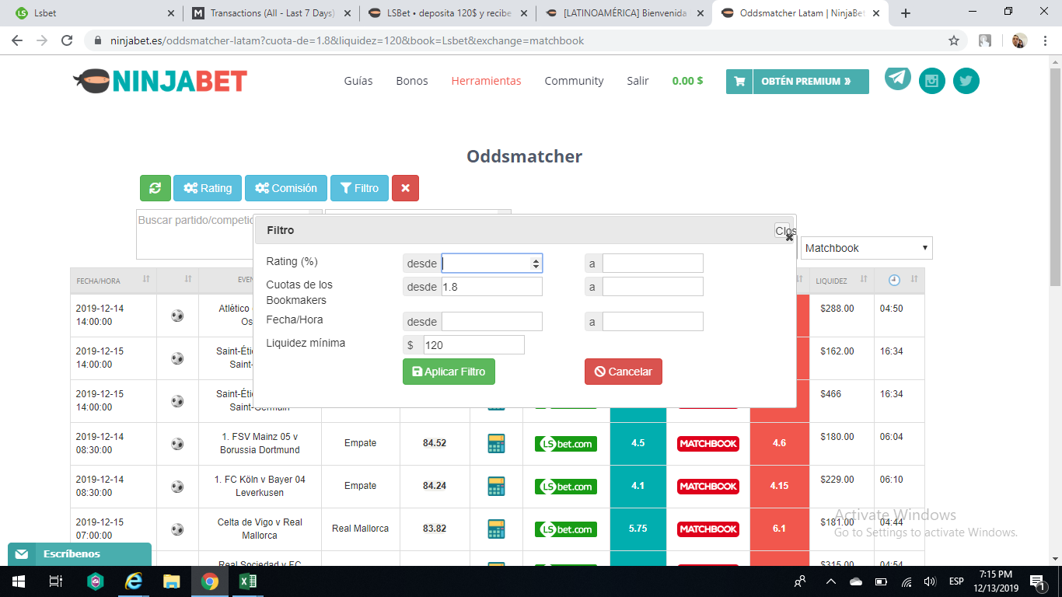Click OBTÉN PREMIUM button
The image size is (1062, 597).
click(811, 81)
